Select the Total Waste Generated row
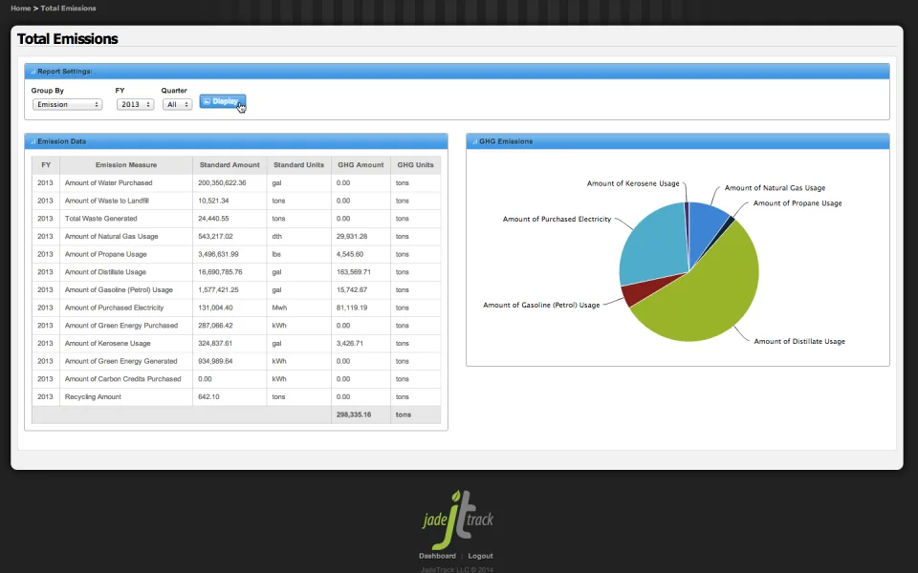Image resolution: width=918 pixels, height=573 pixels. [236, 219]
